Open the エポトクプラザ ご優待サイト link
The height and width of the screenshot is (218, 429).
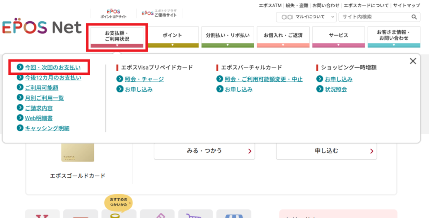tap(159, 13)
